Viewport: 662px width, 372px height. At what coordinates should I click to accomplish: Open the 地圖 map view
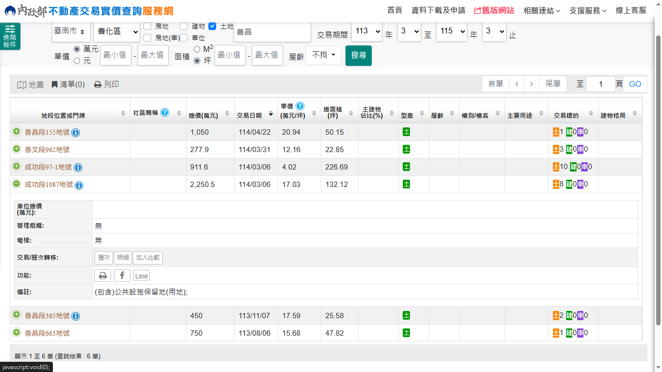tap(31, 84)
